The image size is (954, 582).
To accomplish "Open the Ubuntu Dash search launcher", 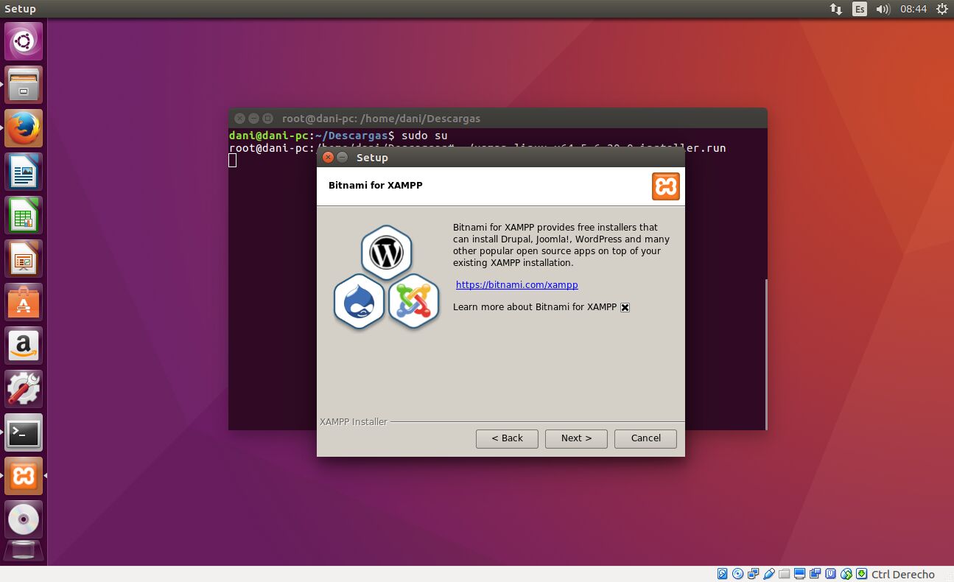I will point(24,41).
